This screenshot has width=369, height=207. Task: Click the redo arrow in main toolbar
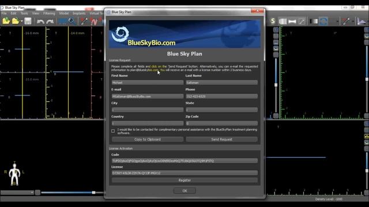50,22
